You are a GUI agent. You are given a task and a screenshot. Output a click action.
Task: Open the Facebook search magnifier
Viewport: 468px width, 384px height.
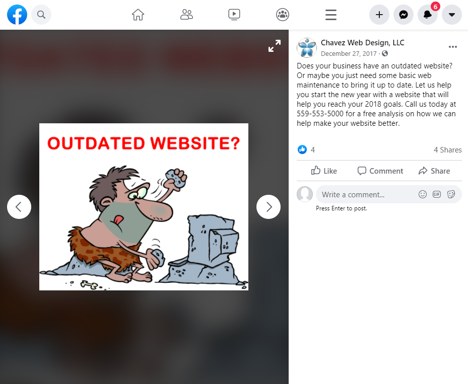click(x=41, y=15)
